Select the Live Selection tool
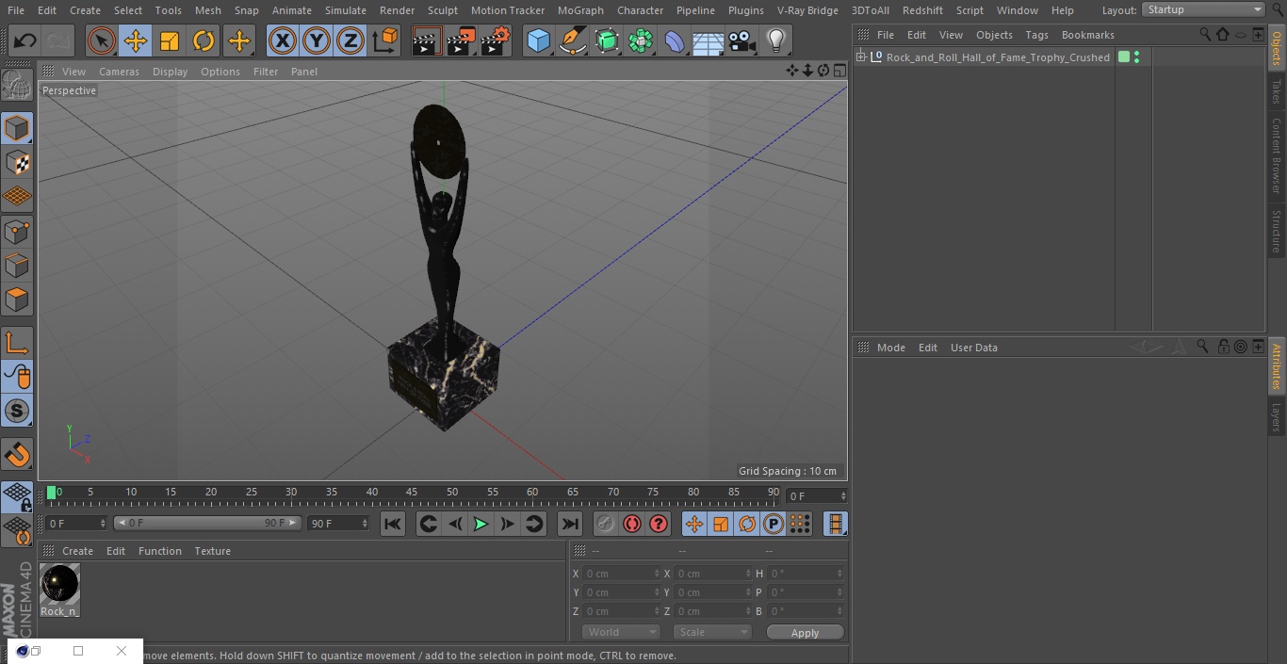Viewport: 1287px width, 664px height. pos(101,40)
